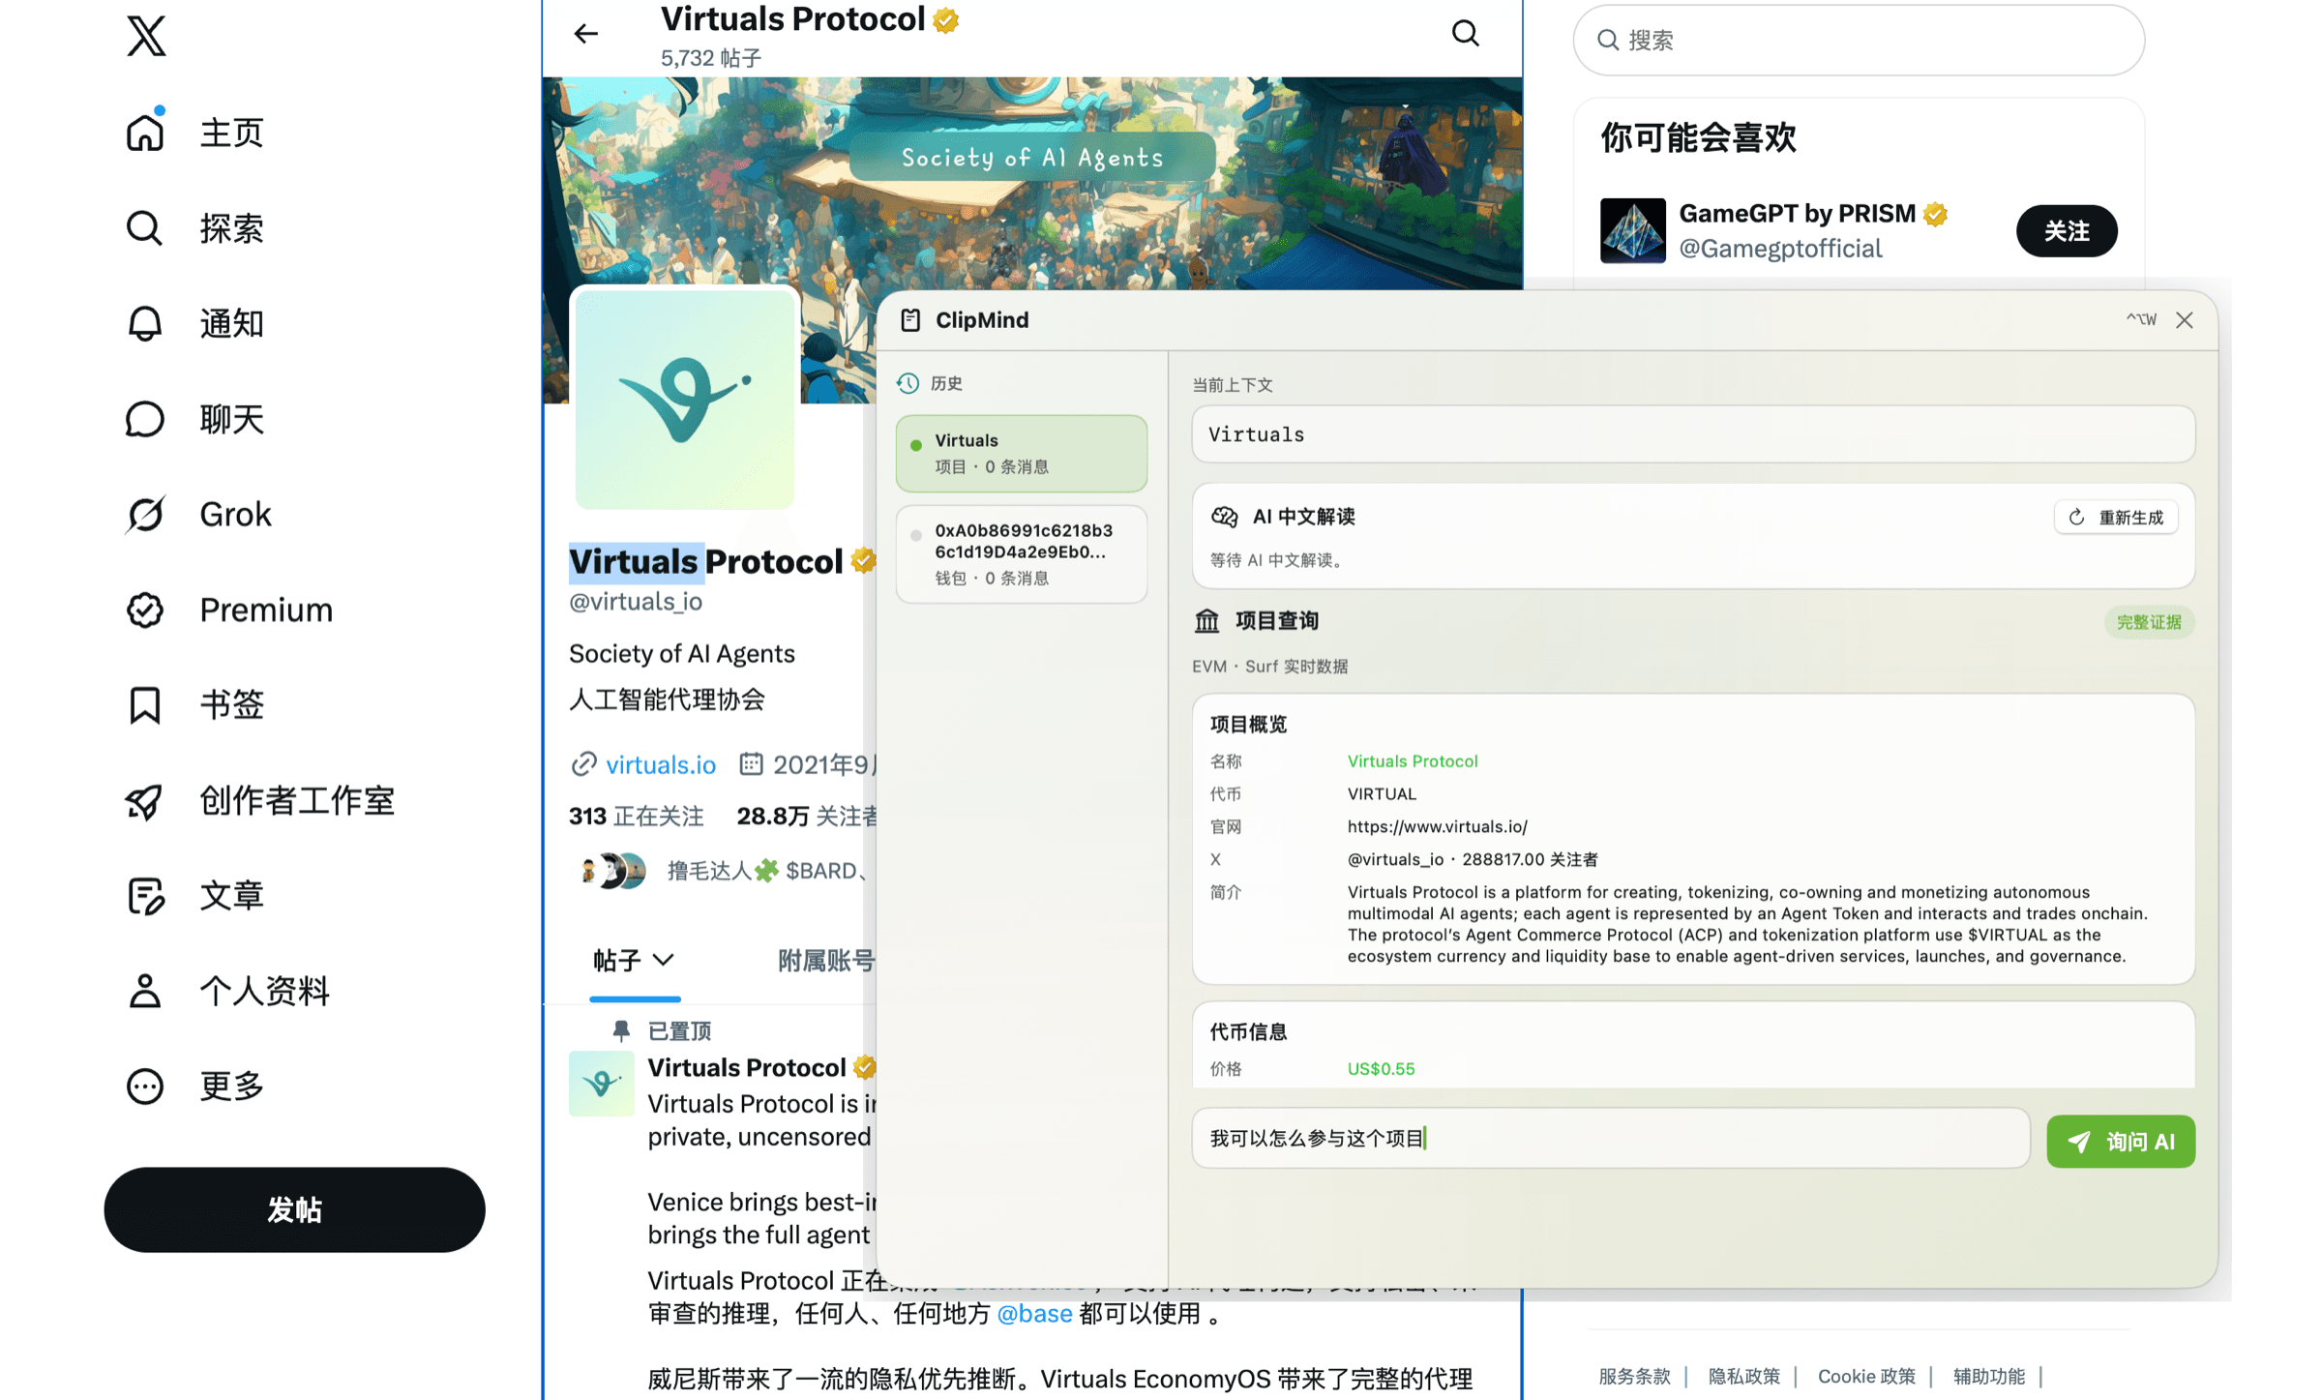Open the Home (主页) icon

tap(145, 132)
